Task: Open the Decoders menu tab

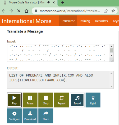Action: click(101, 21)
